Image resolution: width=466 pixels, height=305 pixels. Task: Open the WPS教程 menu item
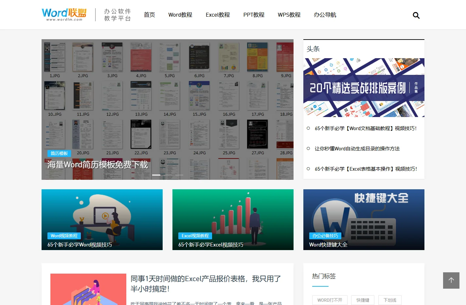289,15
